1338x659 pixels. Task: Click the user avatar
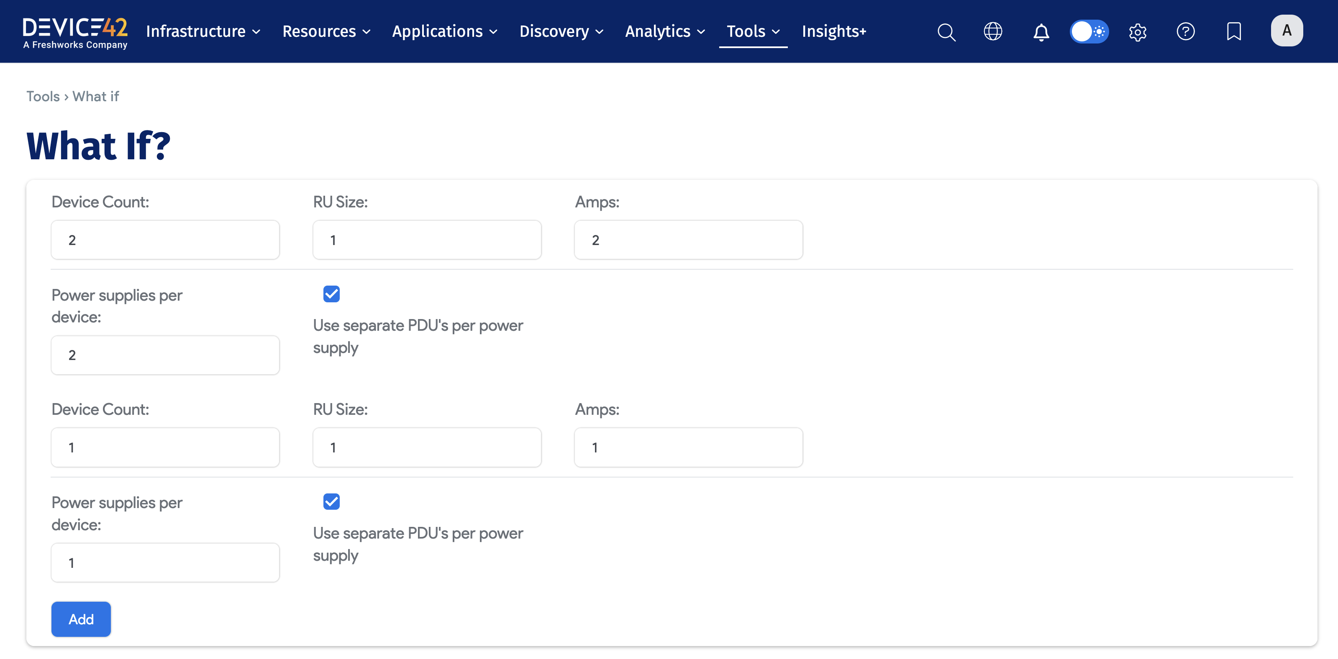point(1287,31)
